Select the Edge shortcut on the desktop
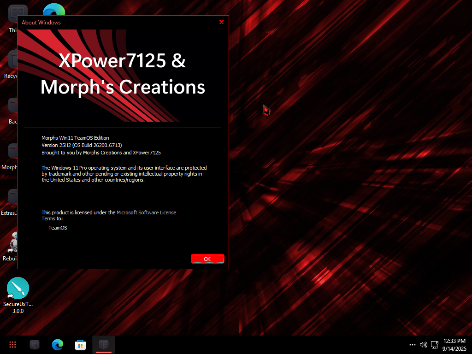The width and height of the screenshot is (472, 354). [53, 9]
